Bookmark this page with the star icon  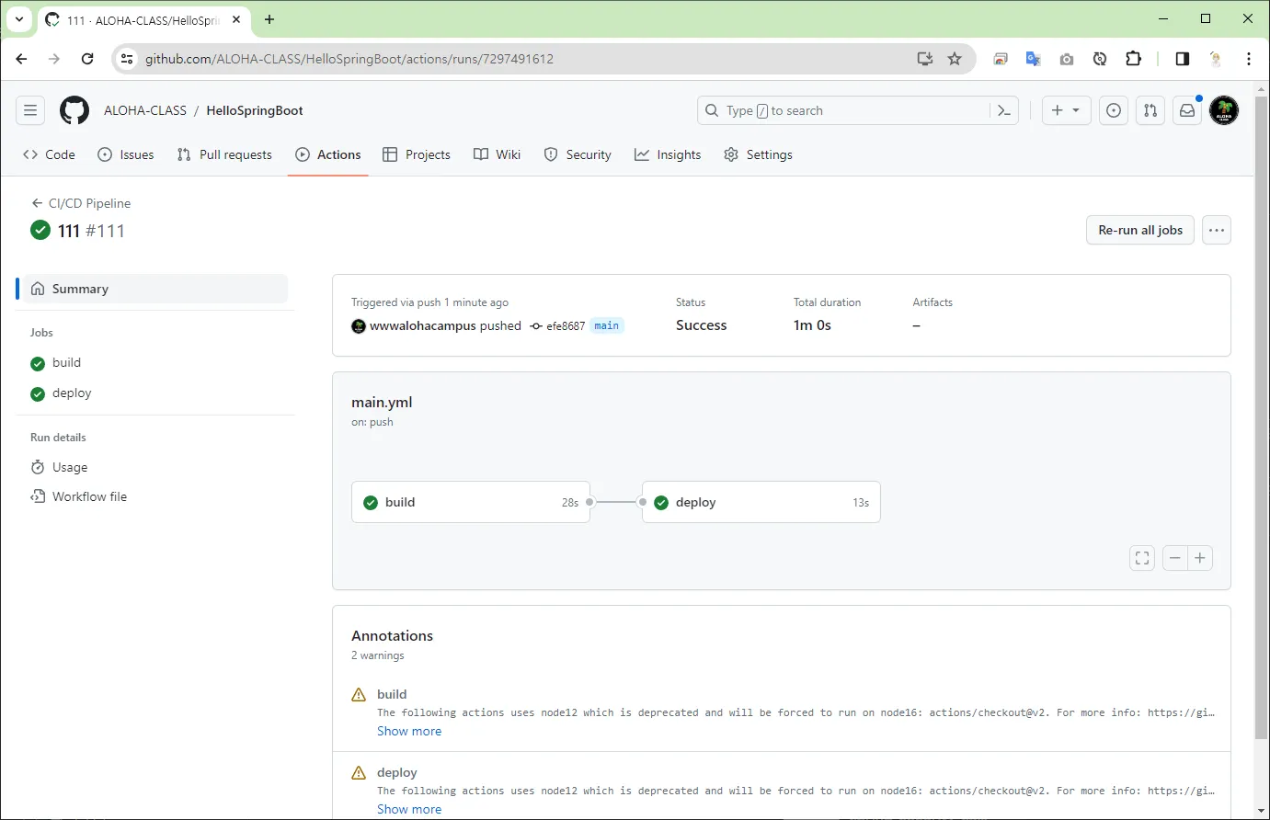[x=955, y=59]
